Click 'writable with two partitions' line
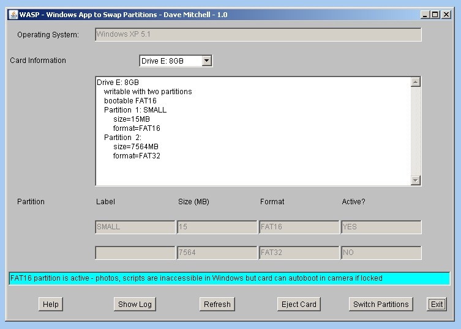The height and width of the screenshot is (329, 461). [148, 92]
